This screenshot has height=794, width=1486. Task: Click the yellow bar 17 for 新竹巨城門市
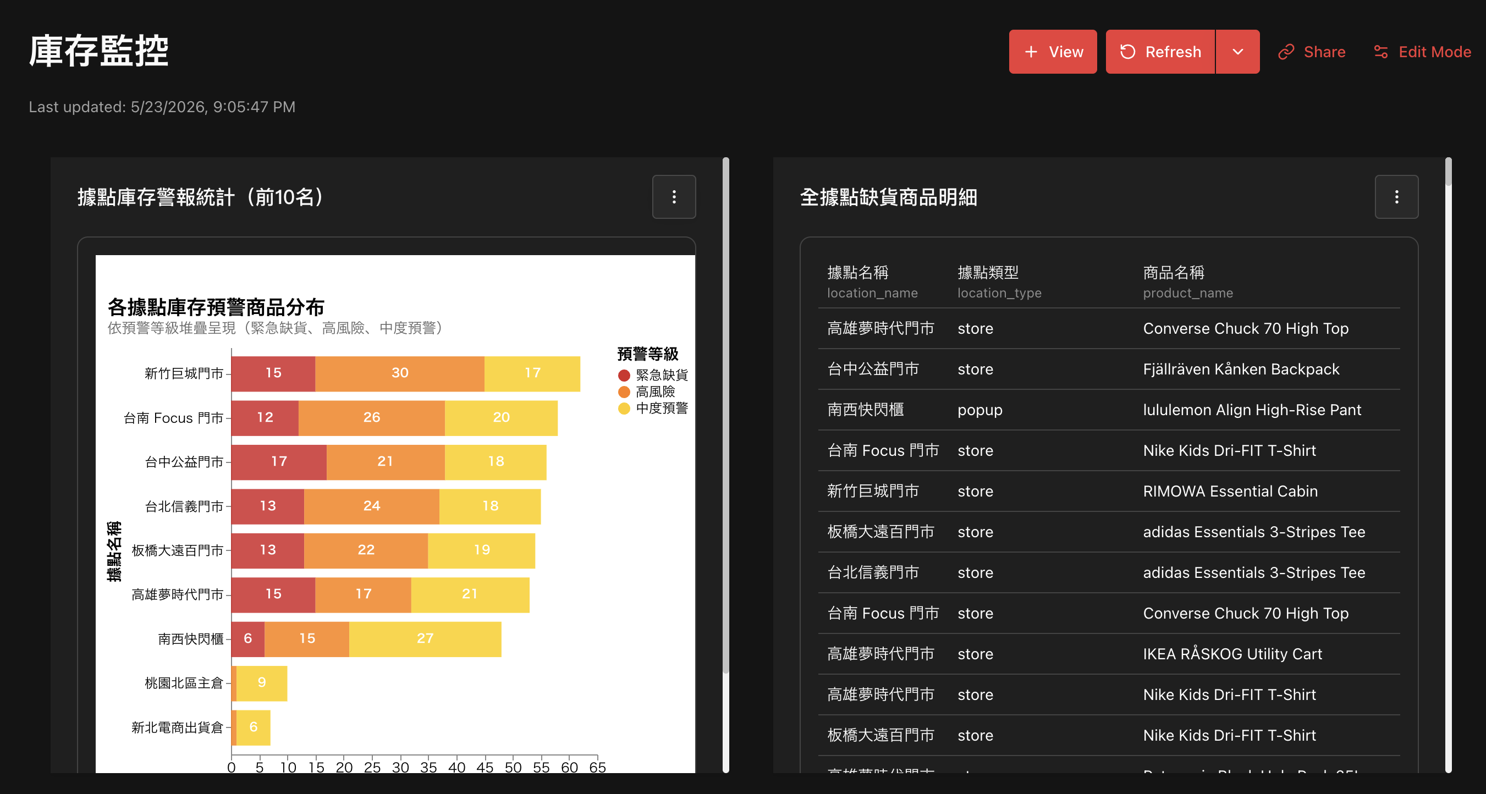click(x=532, y=374)
